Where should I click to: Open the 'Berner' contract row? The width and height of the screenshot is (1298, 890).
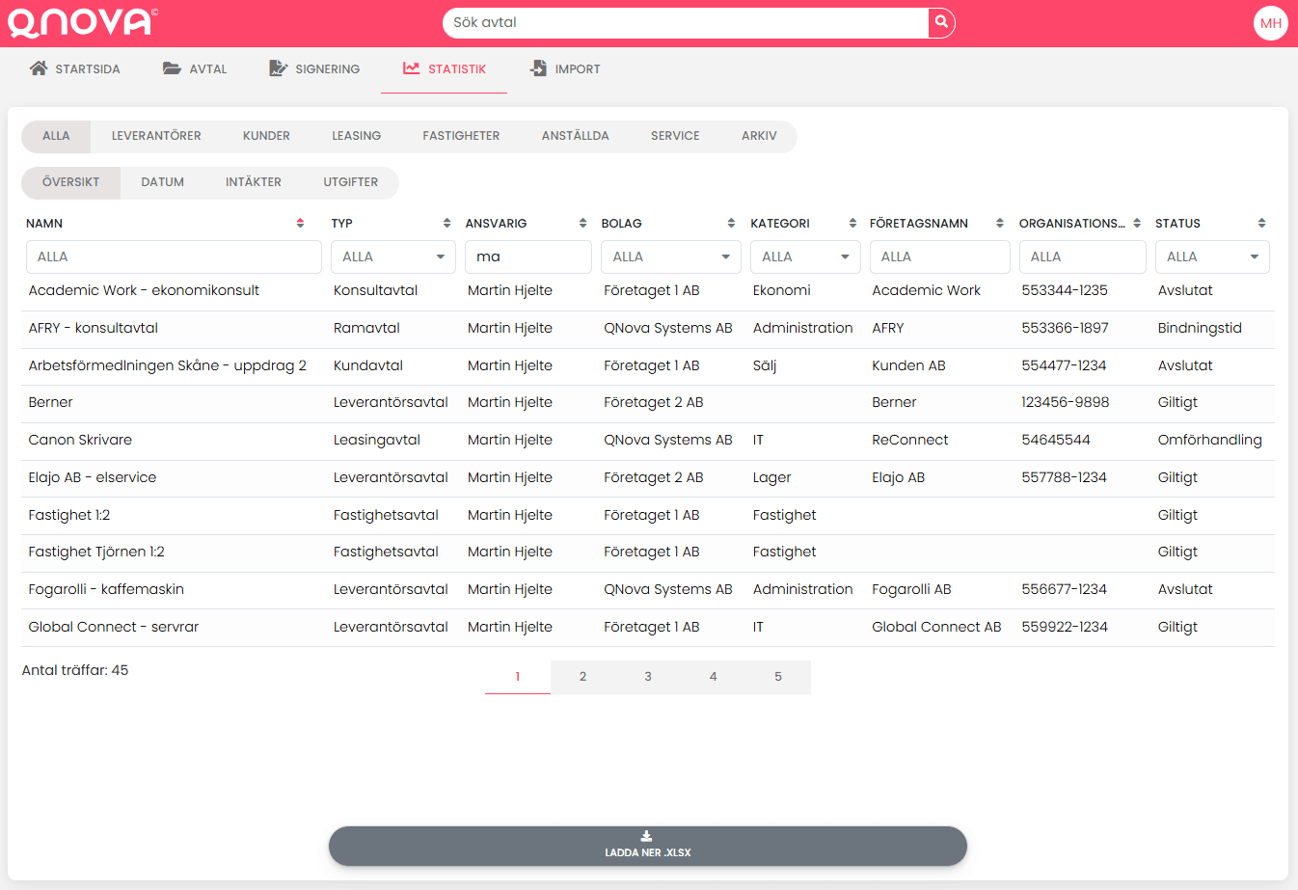coord(648,403)
